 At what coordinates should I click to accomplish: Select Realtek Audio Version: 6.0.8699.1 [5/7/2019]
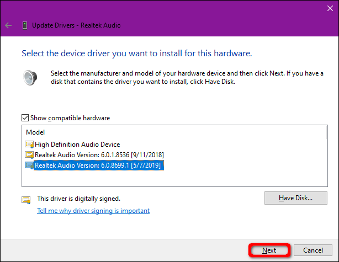99,165
